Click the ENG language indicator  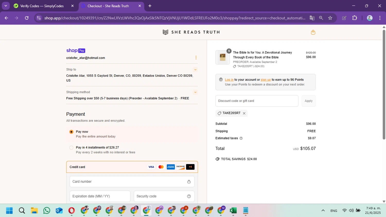pyautogui.click(x=334, y=211)
